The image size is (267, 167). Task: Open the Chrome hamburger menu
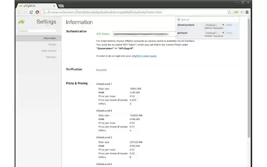247,12
